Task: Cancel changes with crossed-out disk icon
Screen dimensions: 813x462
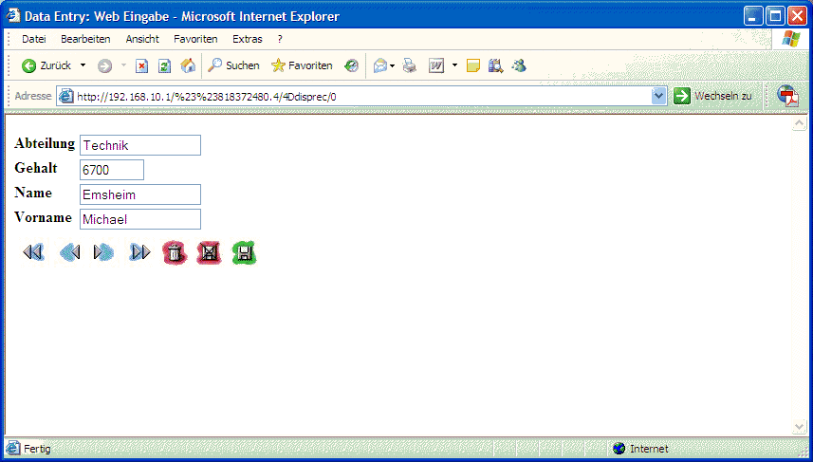Action: (209, 252)
